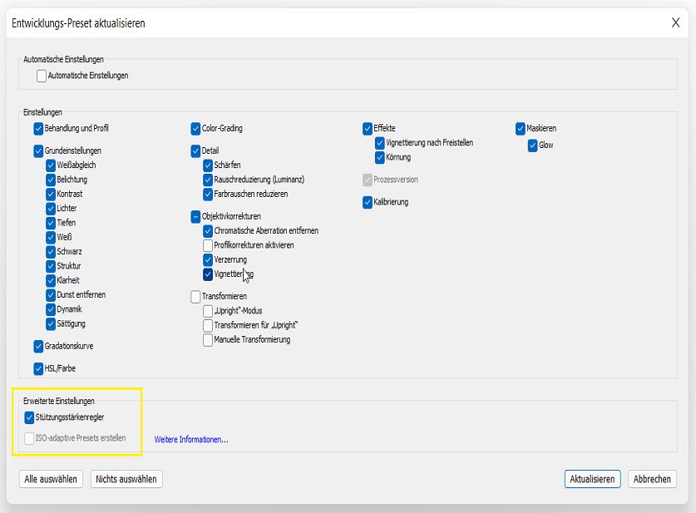
Task: Check the Transformieren checkbox
Action: (195, 296)
